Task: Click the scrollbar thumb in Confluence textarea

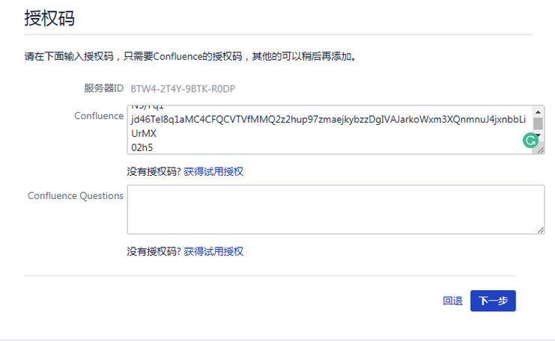Action: [539, 123]
